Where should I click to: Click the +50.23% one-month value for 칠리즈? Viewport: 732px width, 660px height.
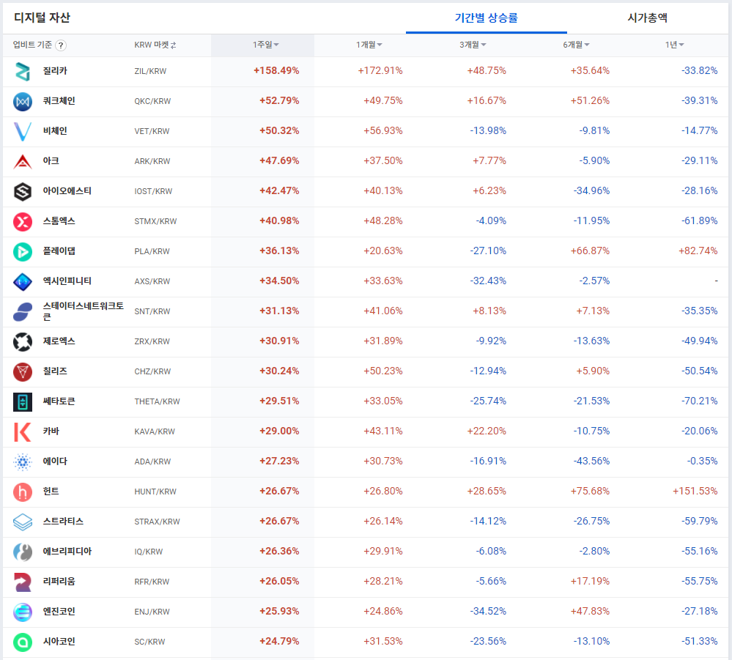382,371
